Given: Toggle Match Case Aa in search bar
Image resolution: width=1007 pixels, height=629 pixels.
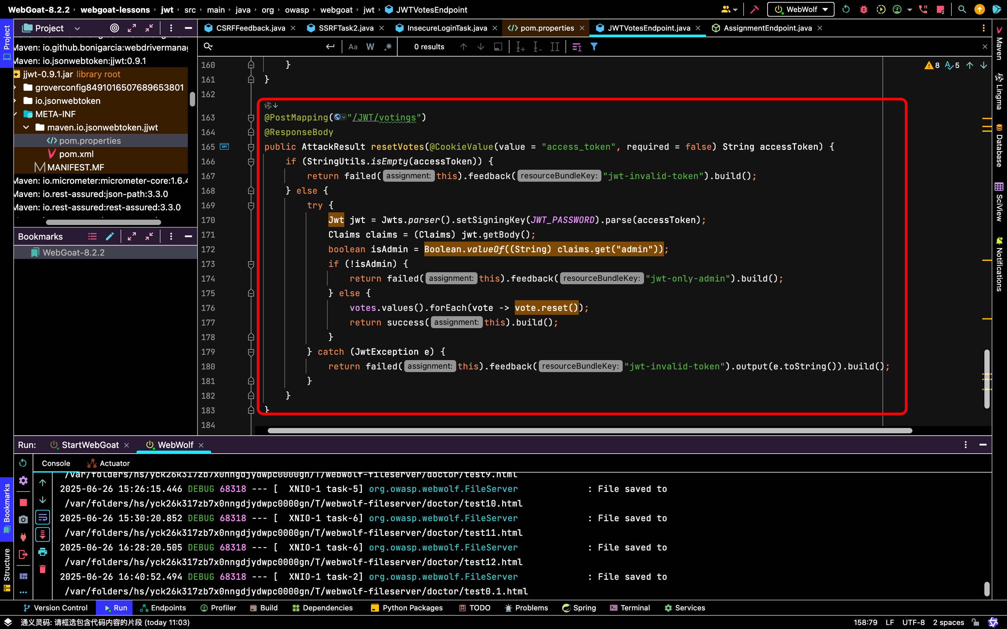Looking at the screenshot, I should click(353, 47).
